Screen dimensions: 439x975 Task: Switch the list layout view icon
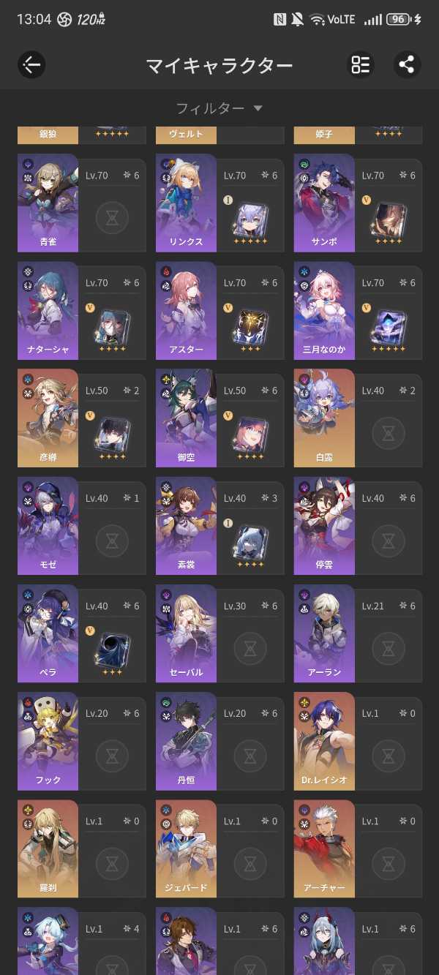pyautogui.click(x=360, y=64)
